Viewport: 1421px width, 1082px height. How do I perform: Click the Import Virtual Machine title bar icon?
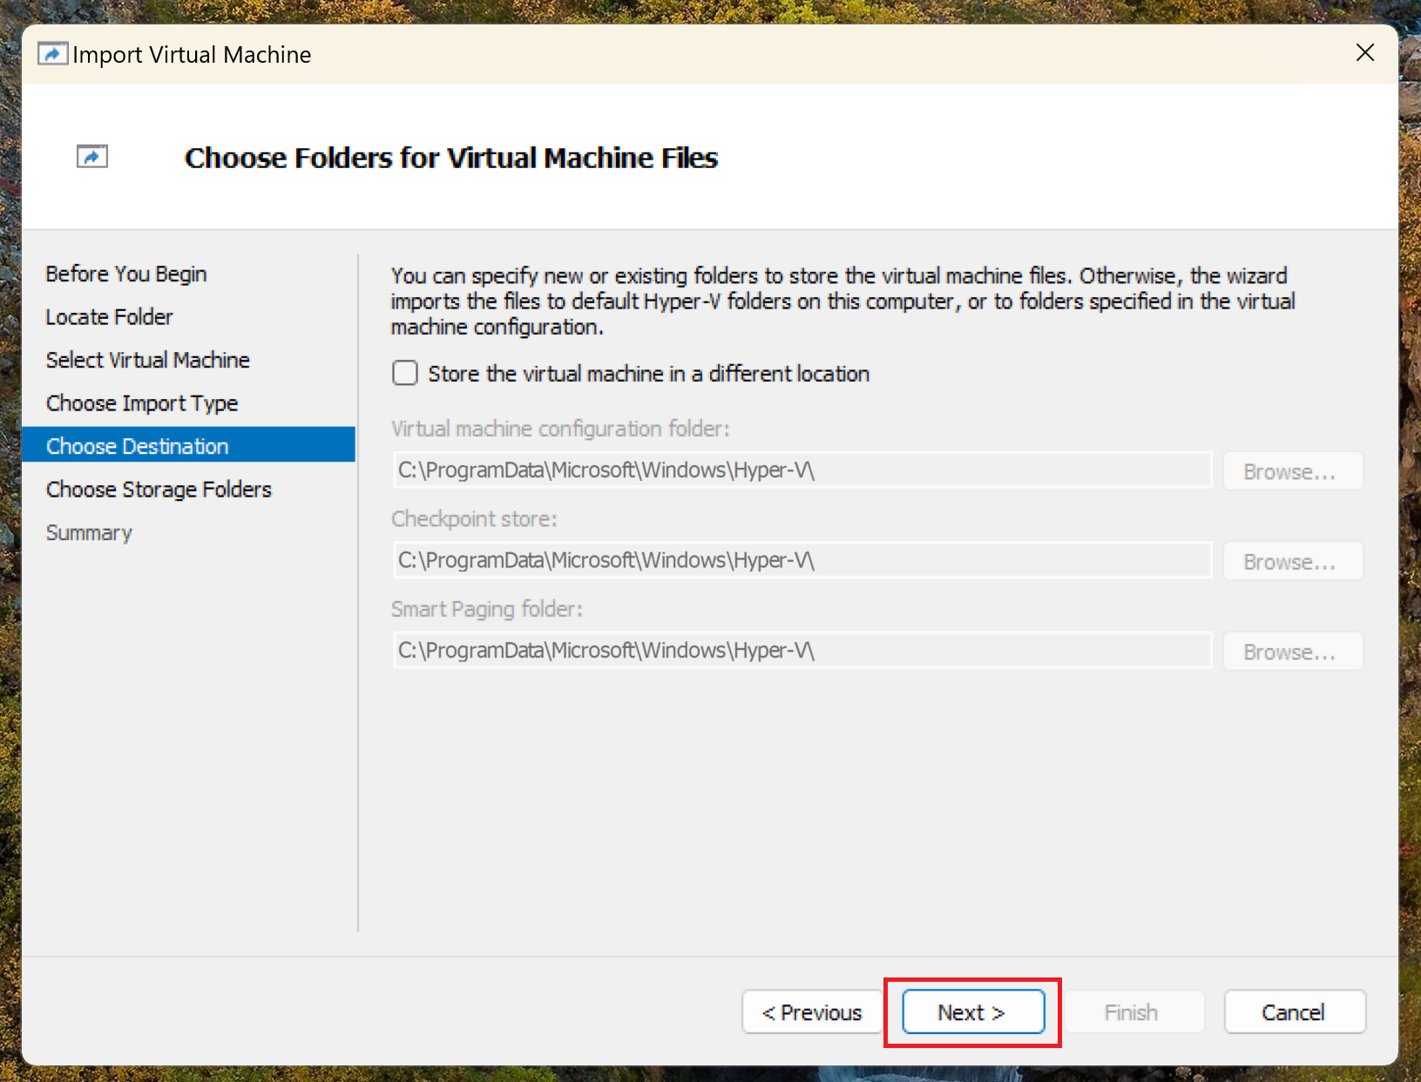52,54
